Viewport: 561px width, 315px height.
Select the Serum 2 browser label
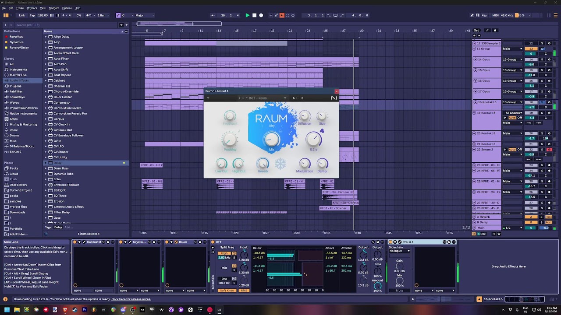click(x=15, y=152)
